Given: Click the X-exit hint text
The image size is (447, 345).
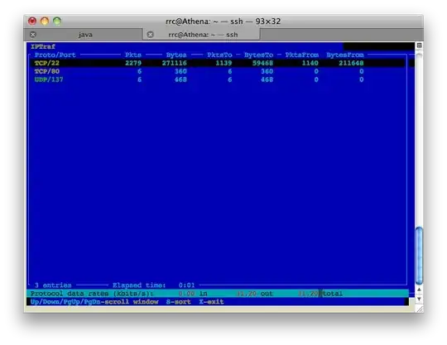Looking at the screenshot, I should coord(212,302).
